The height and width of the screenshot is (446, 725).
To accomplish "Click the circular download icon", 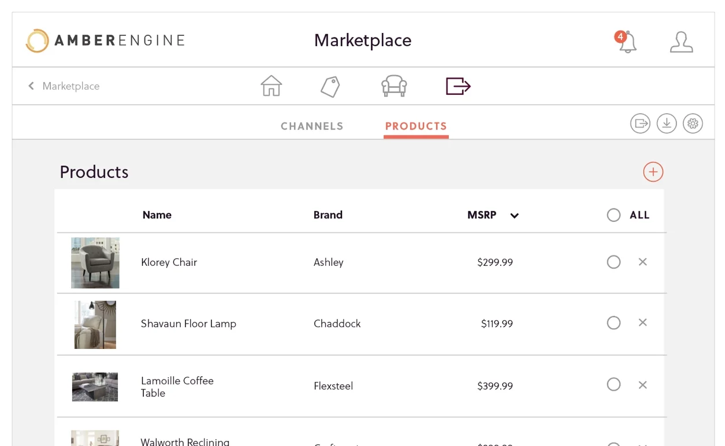I will (x=666, y=123).
